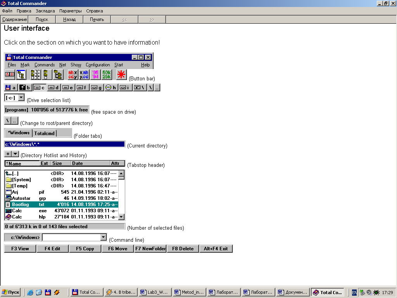Click the Назад help button
The height and width of the screenshot is (298, 397).
coord(69,19)
